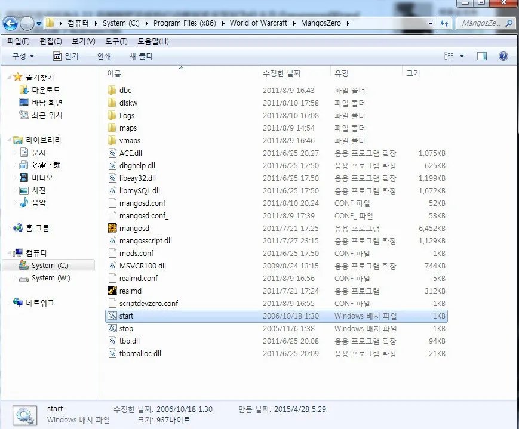This screenshot has width=519, height=429.
Task: Select 홈 그룹 in sidebar
Action: (37, 228)
